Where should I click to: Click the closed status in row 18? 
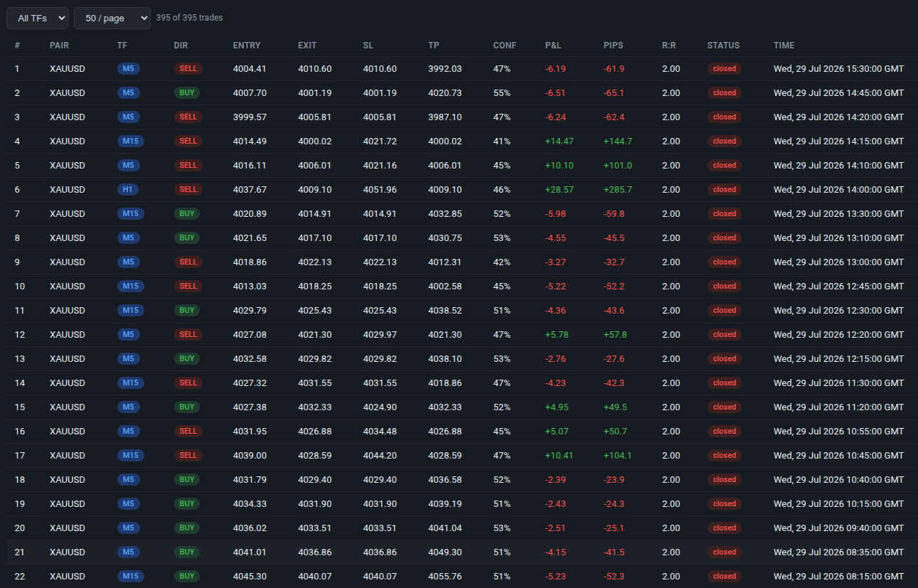(725, 480)
